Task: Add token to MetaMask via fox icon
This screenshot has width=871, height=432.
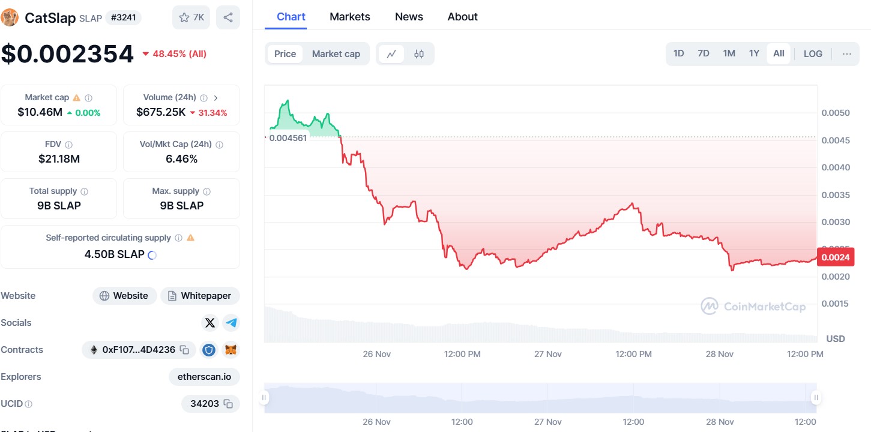Action: (231, 350)
